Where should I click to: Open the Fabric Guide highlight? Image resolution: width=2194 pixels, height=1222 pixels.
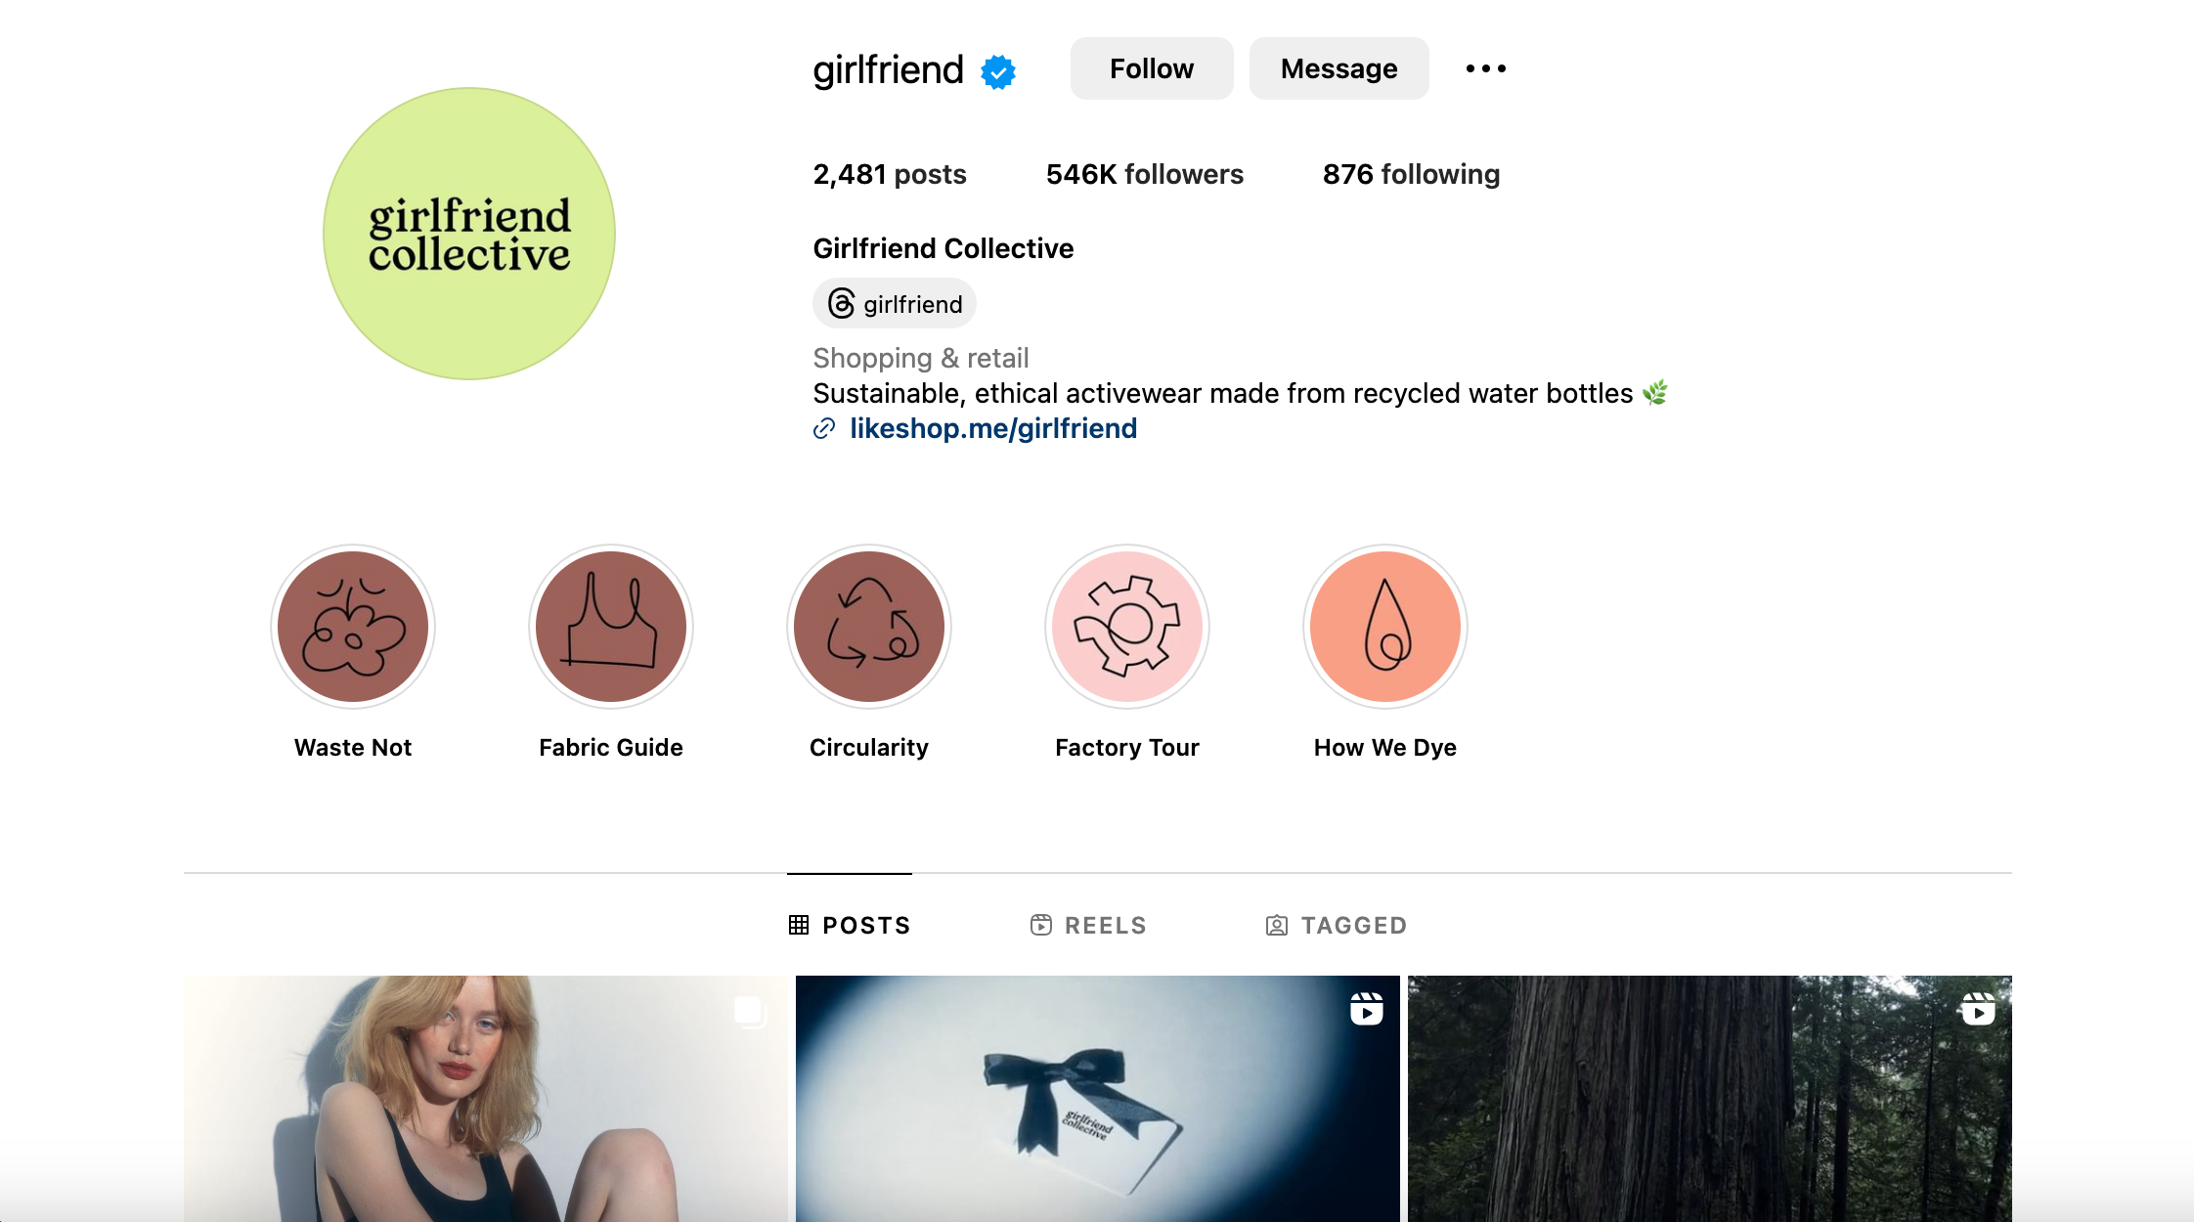coord(612,623)
